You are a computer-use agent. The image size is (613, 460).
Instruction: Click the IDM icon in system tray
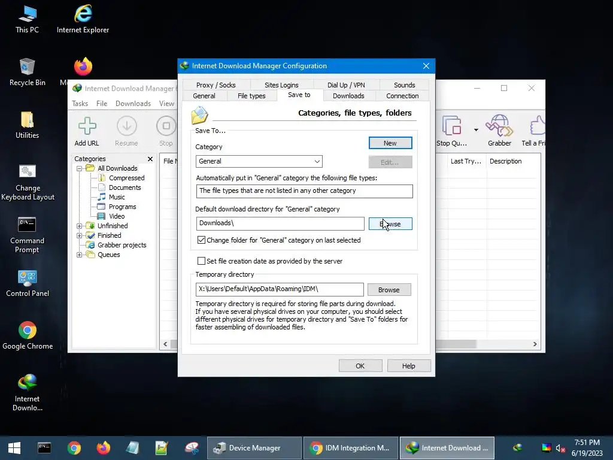click(518, 447)
